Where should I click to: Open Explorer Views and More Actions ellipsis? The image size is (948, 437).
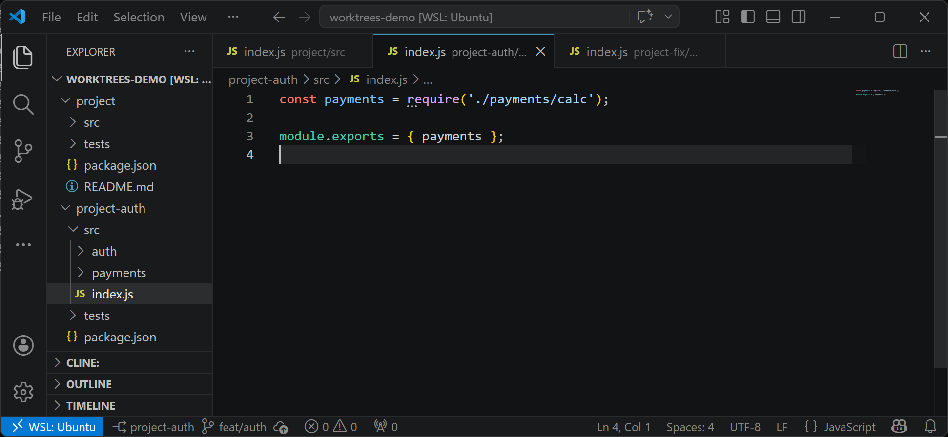point(189,51)
